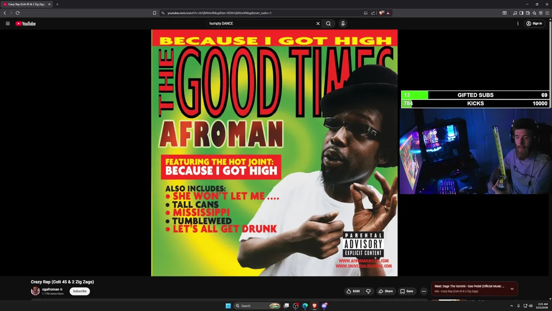
Task: Open a new browser tab
Action: [57, 4]
